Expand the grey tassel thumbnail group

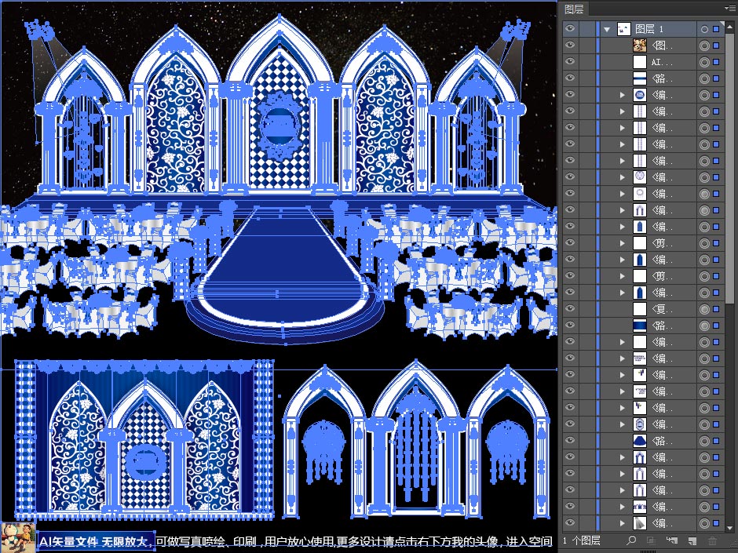pos(623,523)
